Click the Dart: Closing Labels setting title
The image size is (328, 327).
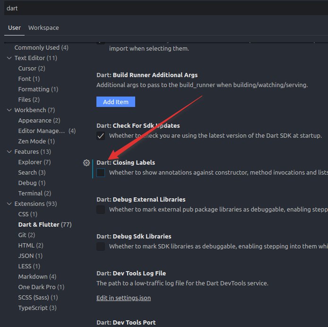pyautogui.click(x=126, y=163)
